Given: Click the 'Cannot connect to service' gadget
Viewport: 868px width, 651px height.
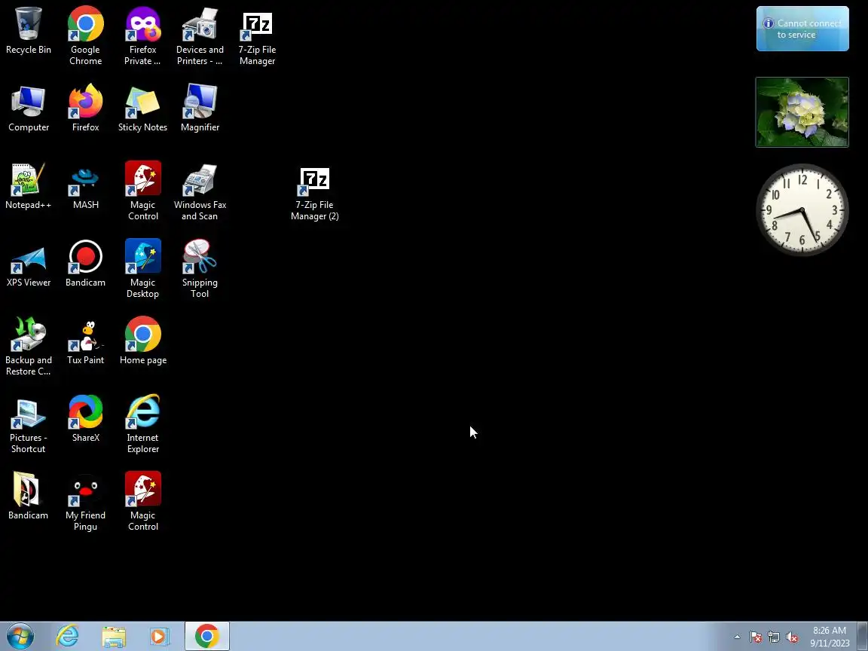Looking at the screenshot, I should [802, 29].
